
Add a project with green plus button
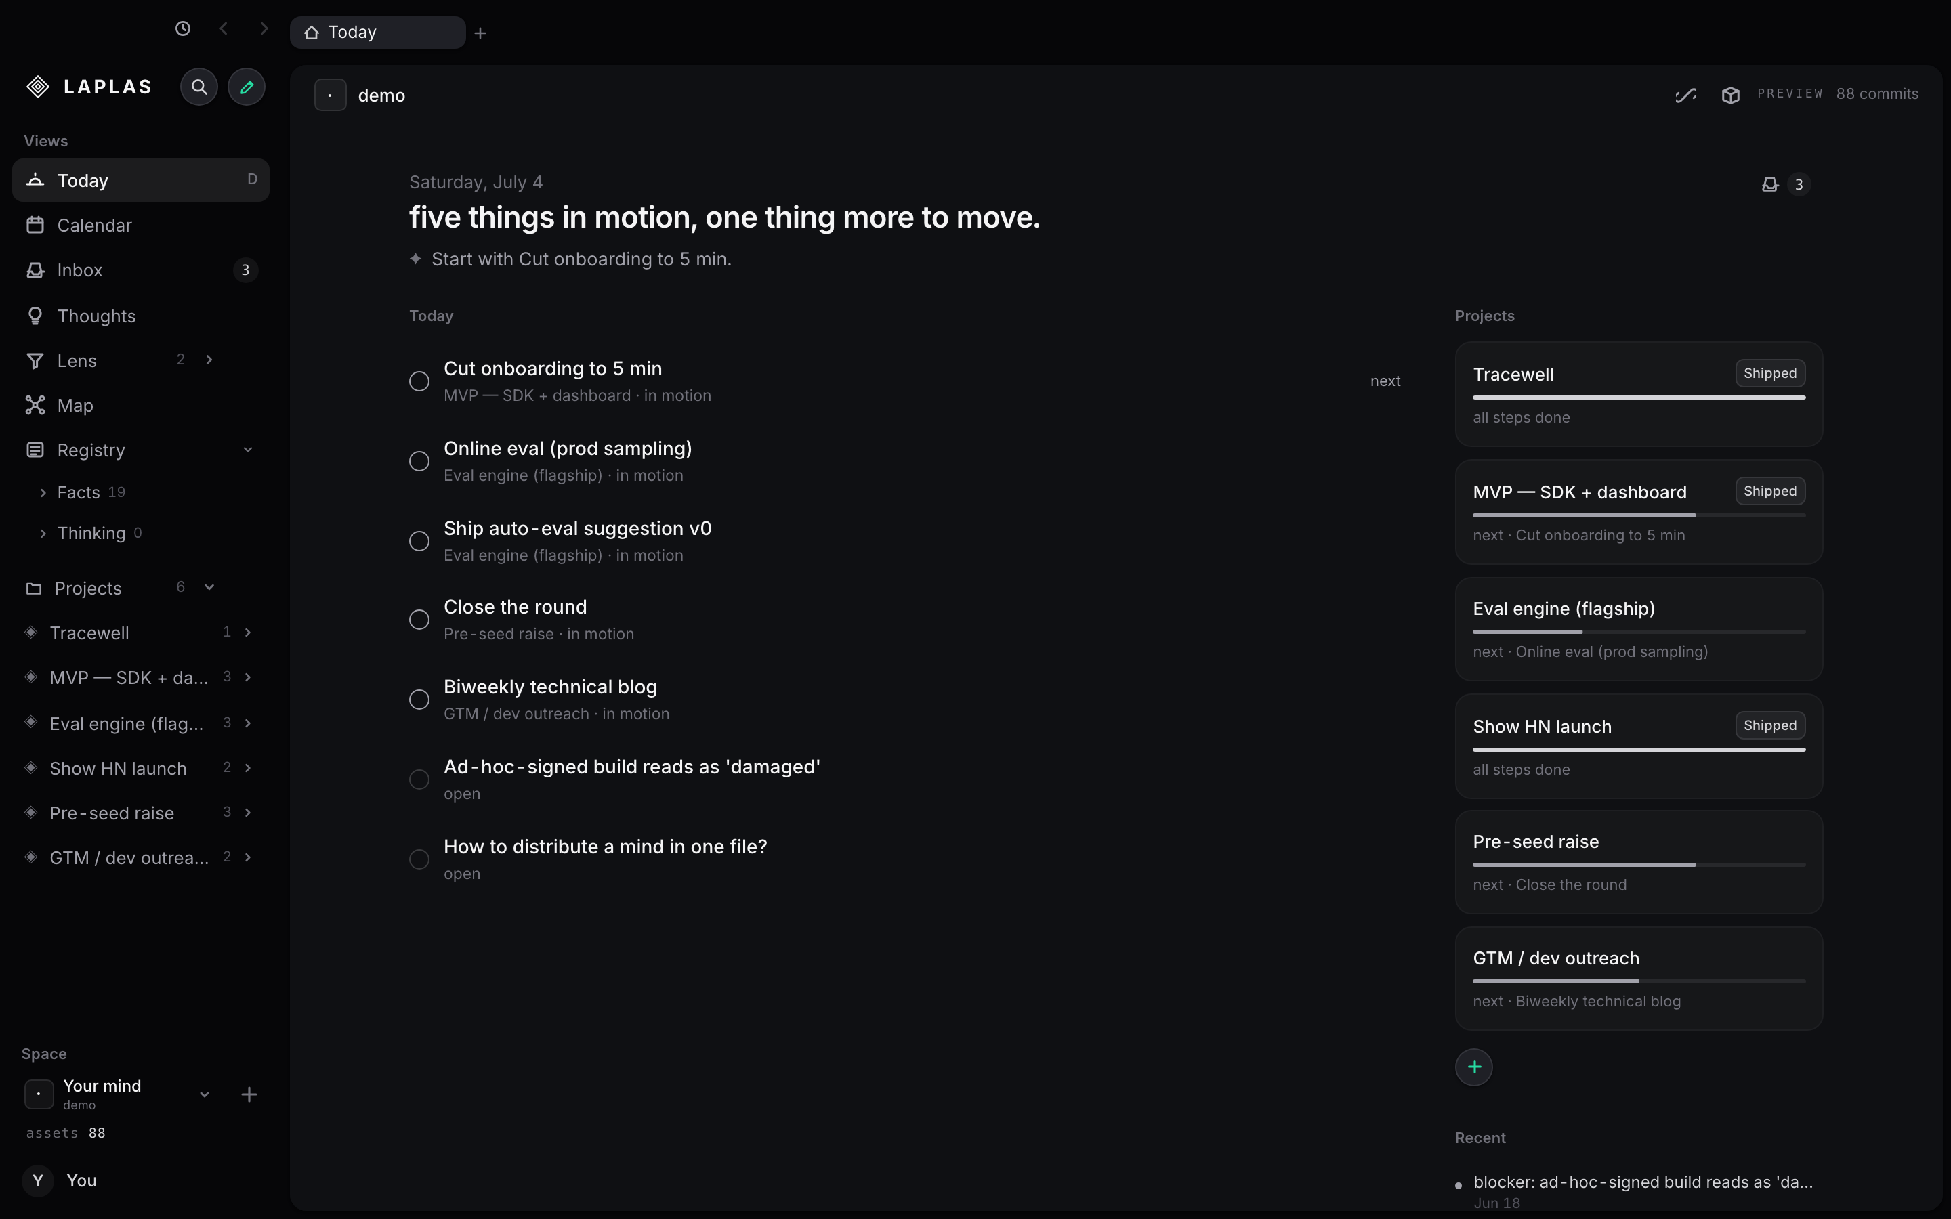(x=1473, y=1067)
